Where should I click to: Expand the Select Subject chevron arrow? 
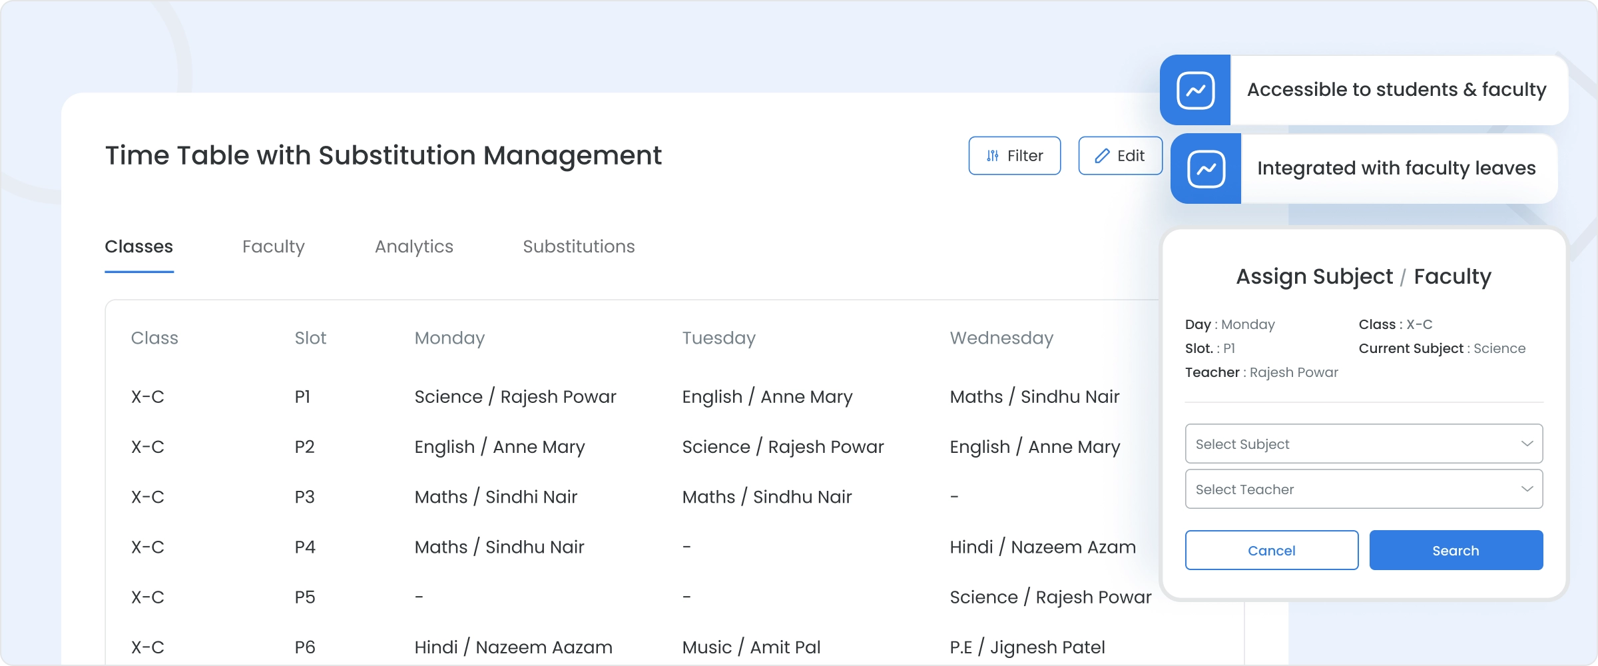point(1526,444)
